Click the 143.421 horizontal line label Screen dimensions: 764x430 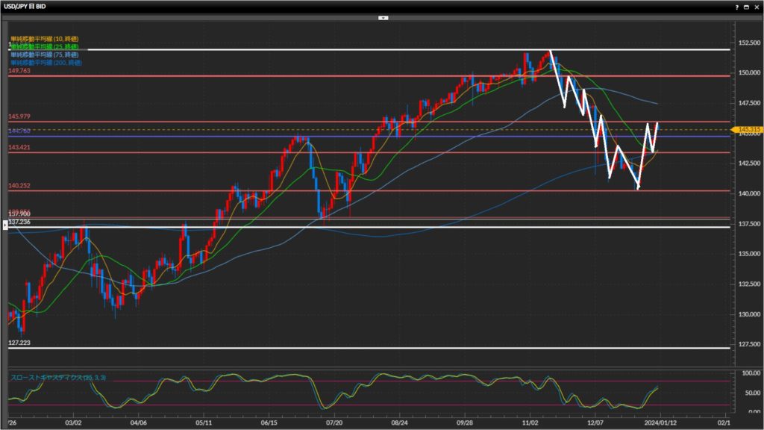19,148
